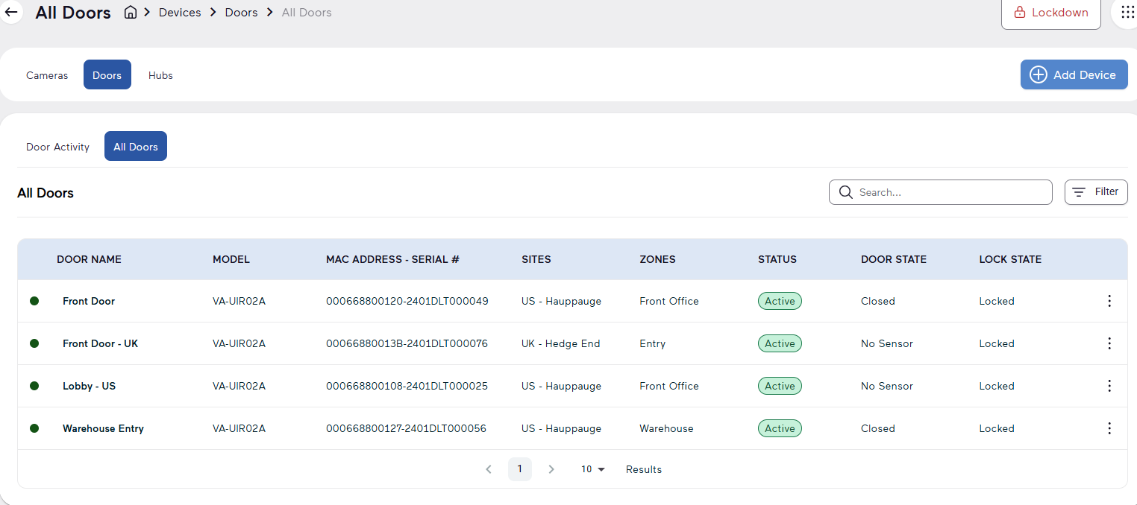
Task: Open the apps grid menu
Action: [x=1127, y=13]
